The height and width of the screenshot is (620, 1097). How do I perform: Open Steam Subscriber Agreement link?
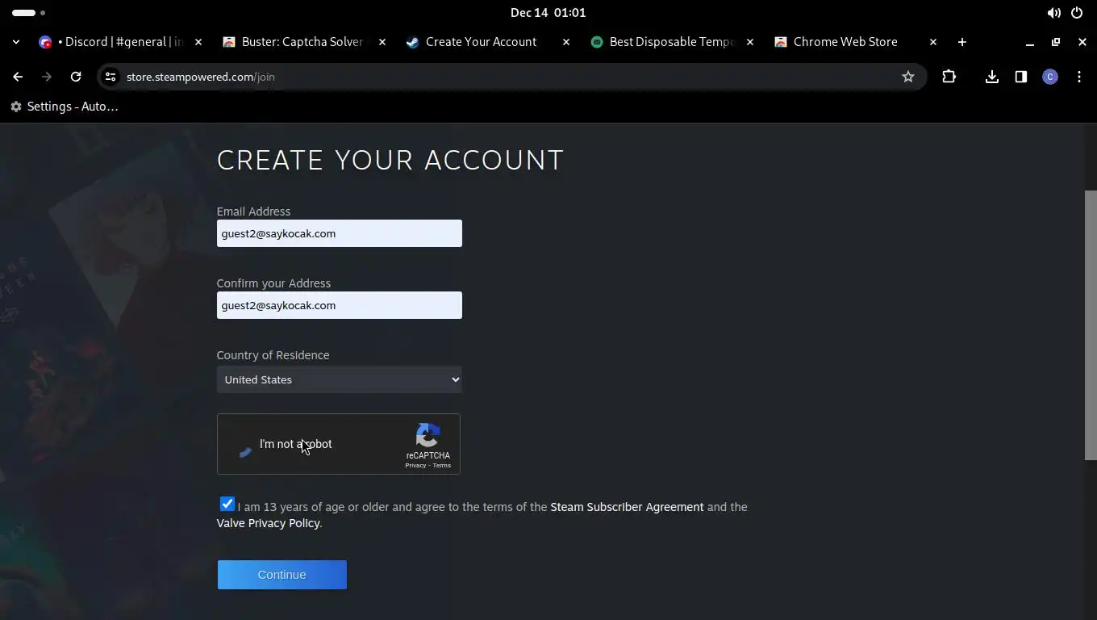click(x=627, y=507)
